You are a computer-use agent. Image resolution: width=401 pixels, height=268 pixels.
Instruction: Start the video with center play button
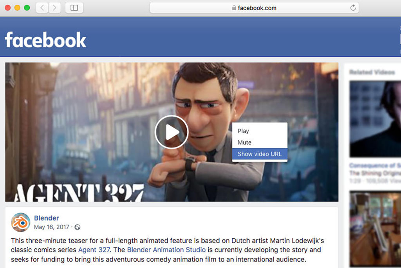[172, 132]
